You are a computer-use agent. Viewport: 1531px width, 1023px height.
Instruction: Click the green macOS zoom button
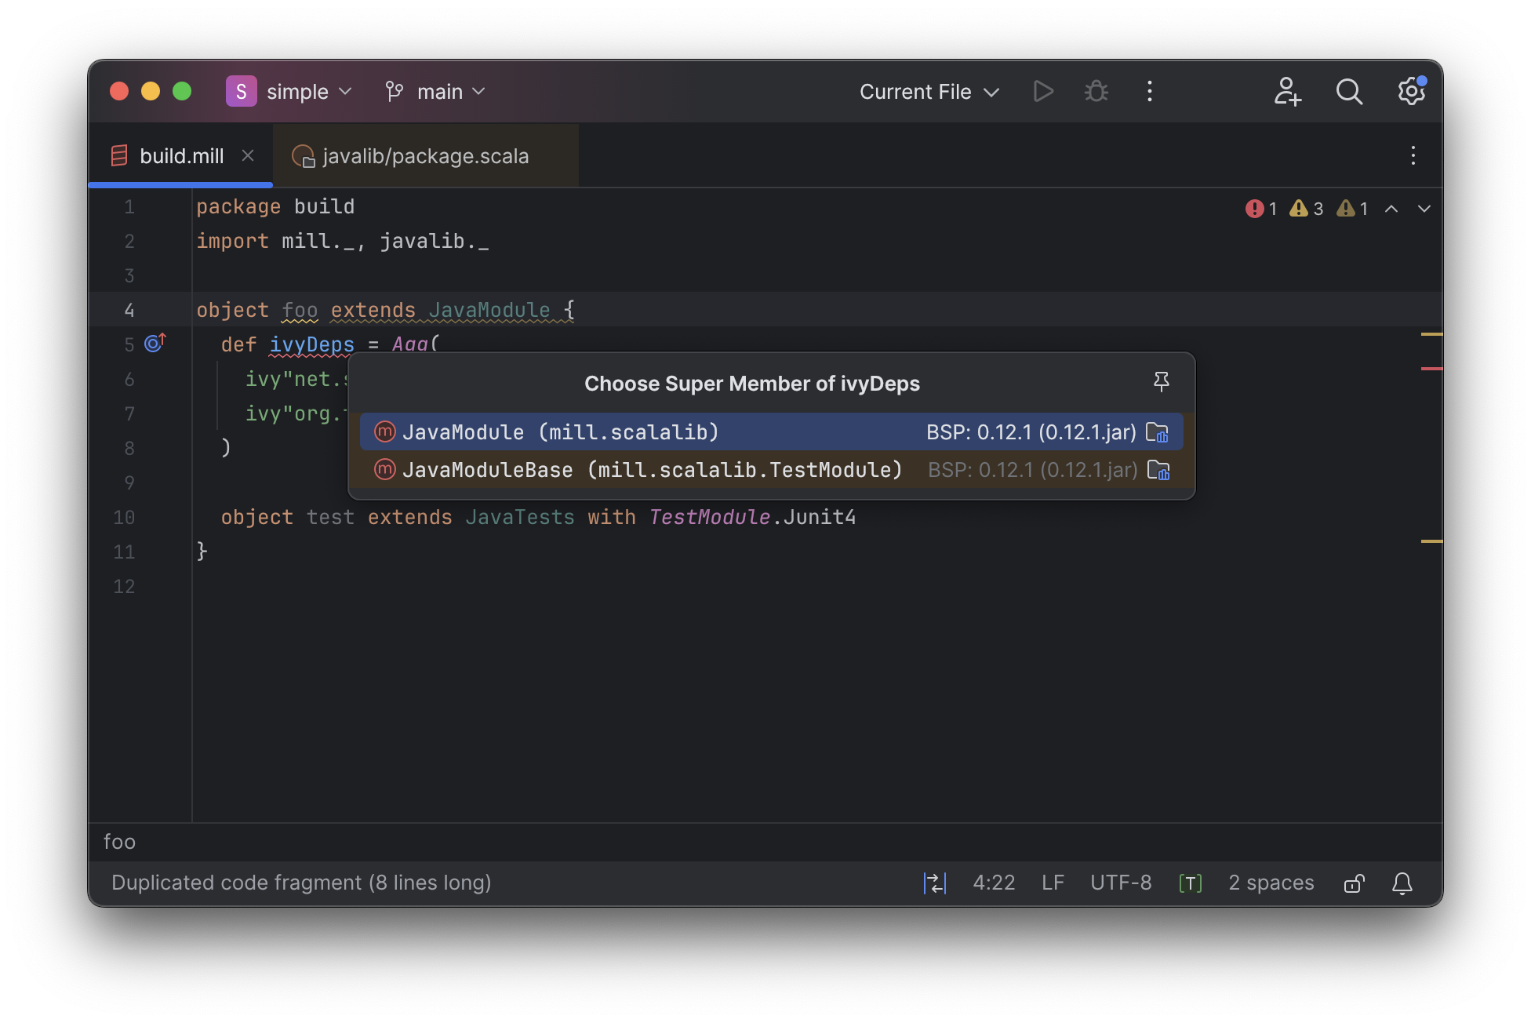click(x=182, y=91)
